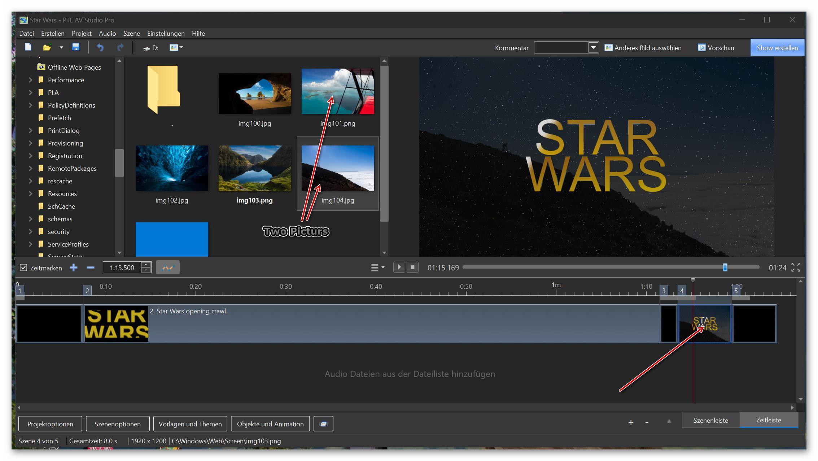Add a time marker with the plus icon
This screenshot has height=461, width=818.
74,268
